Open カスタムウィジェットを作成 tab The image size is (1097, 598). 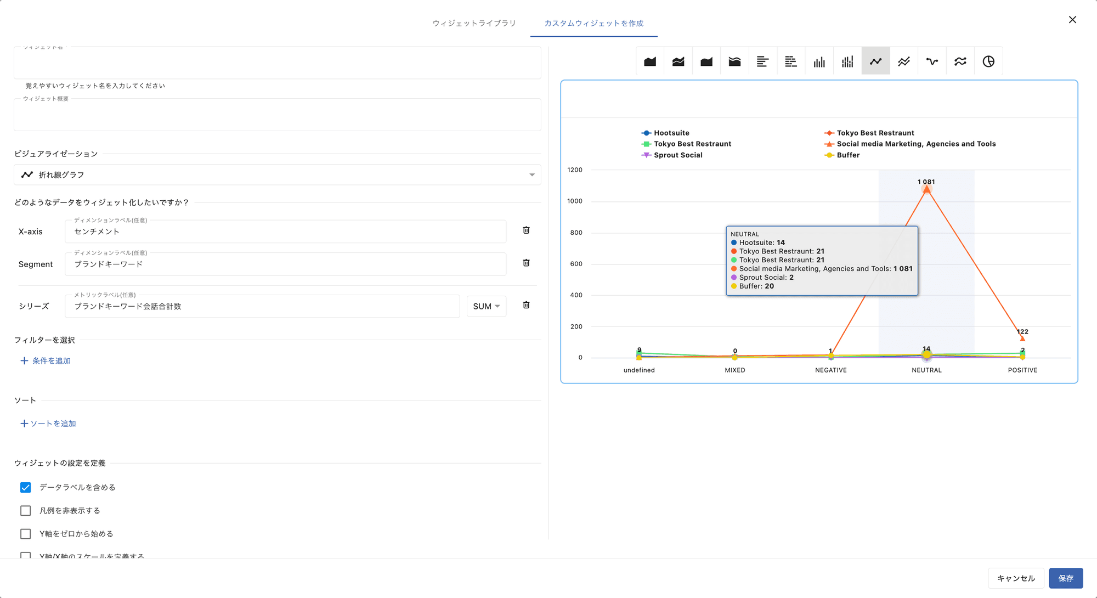593,23
